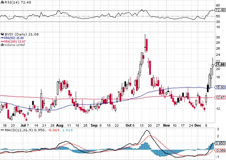Click the 0.950 MACD value tag

tap(220, 143)
